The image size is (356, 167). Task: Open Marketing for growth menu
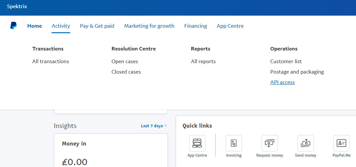click(149, 26)
